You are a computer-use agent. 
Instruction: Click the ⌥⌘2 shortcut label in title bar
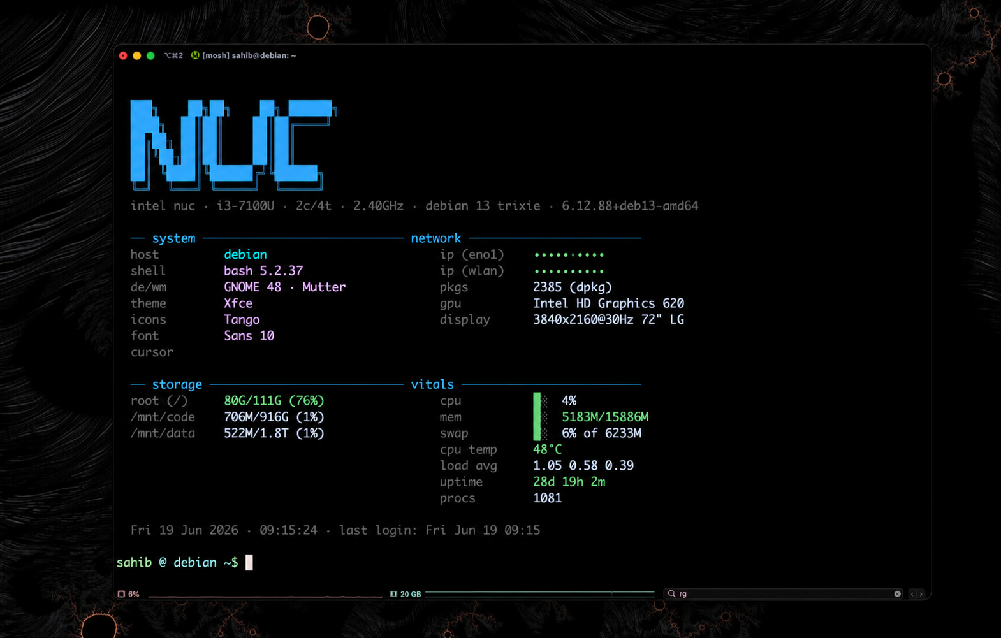click(173, 55)
